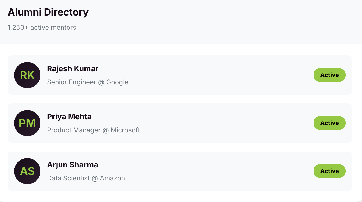Click the AS avatar icon
Viewport: 362px width, 202px height.
click(27, 171)
